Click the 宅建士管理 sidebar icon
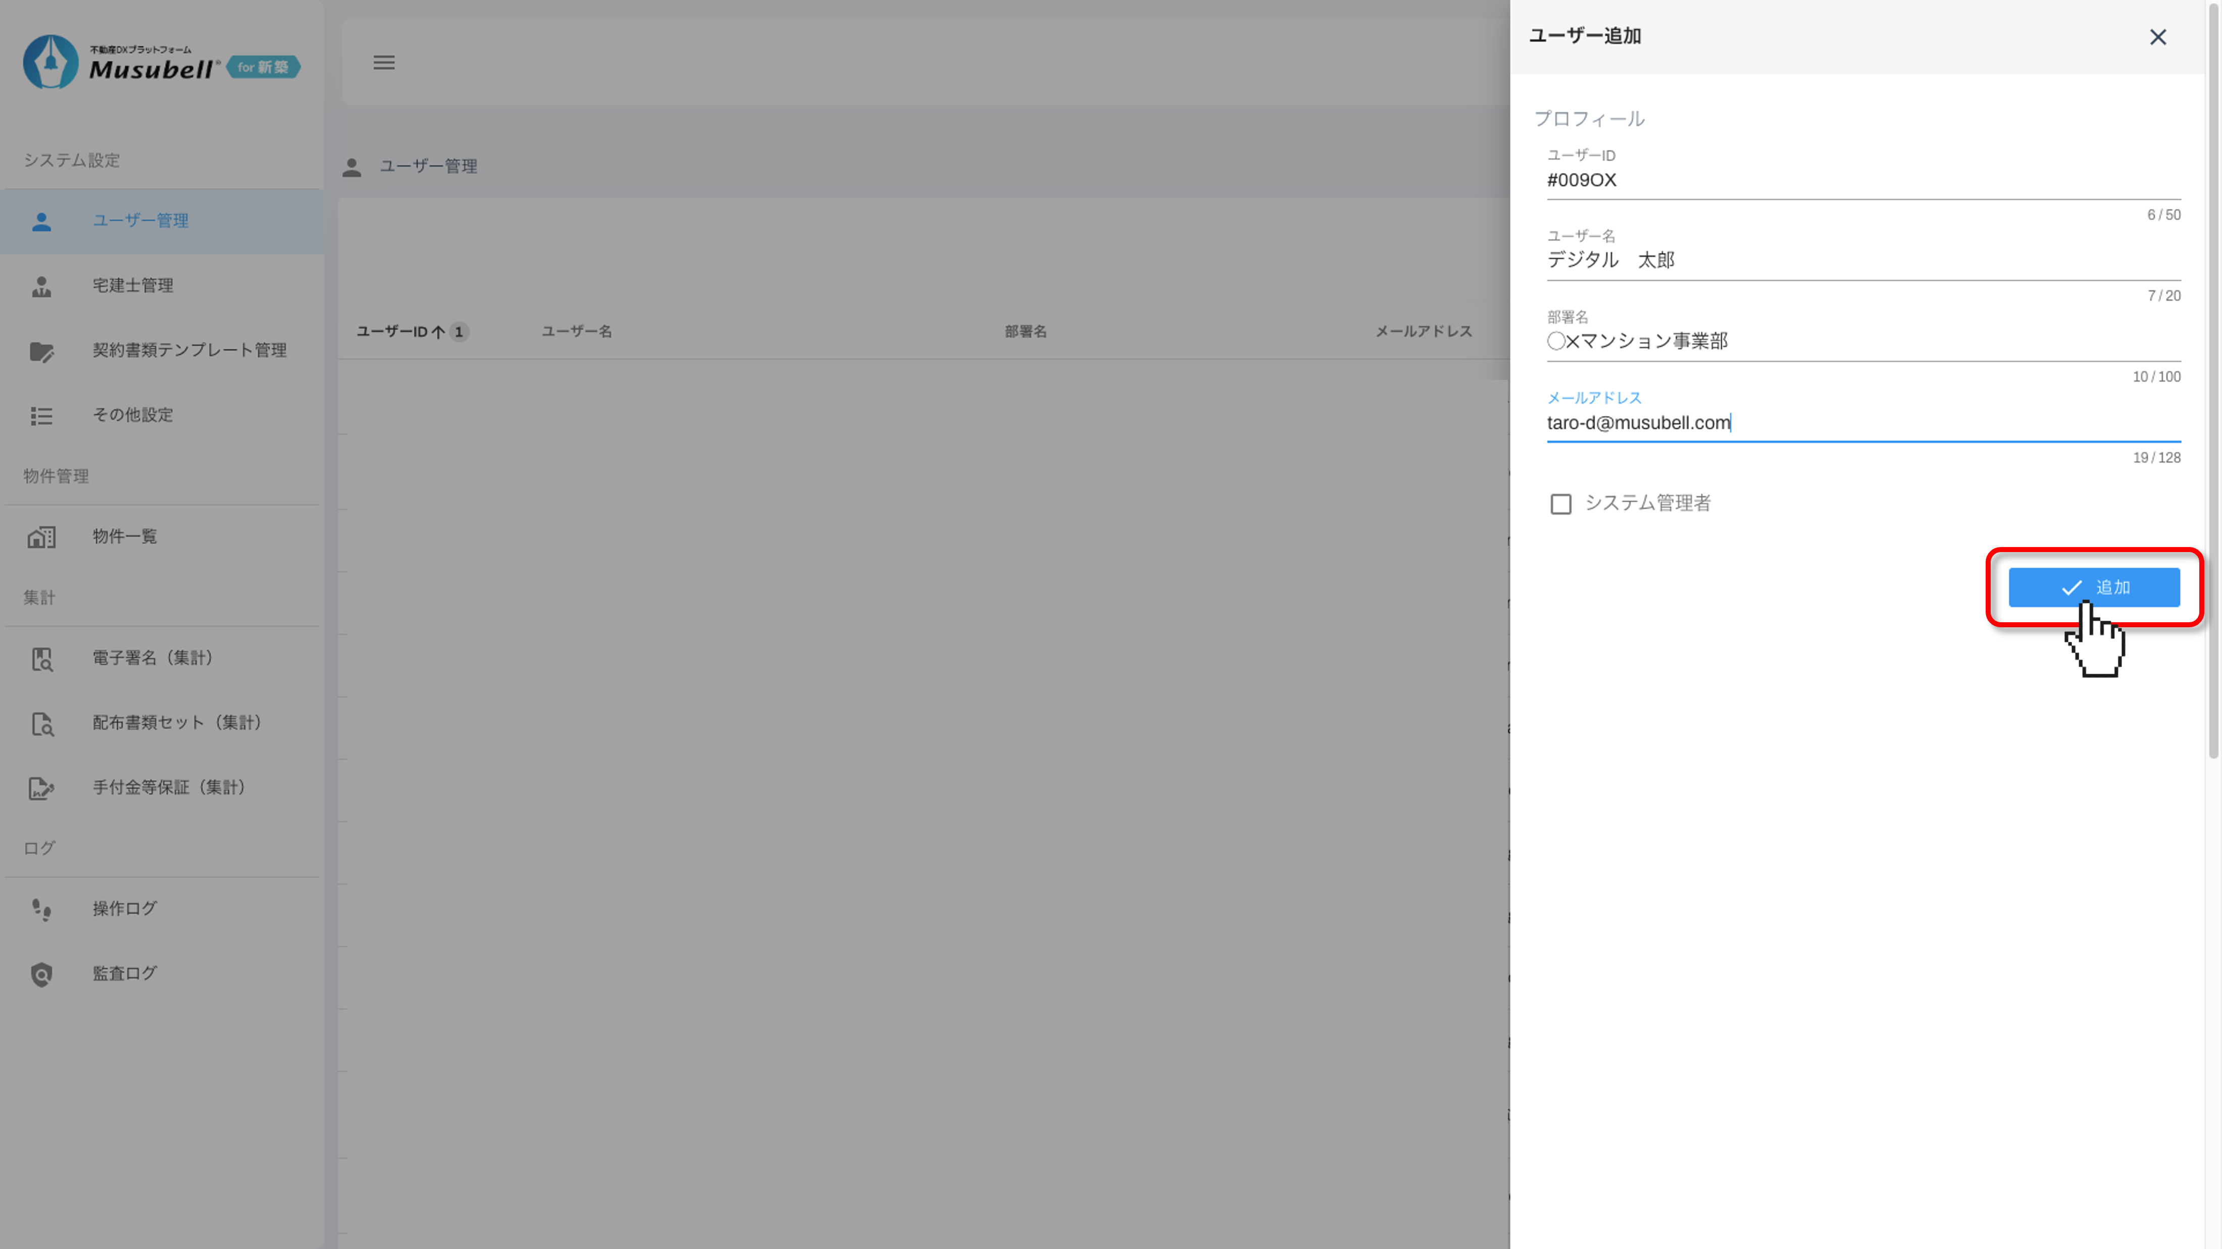 pyautogui.click(x=41, y=286)
